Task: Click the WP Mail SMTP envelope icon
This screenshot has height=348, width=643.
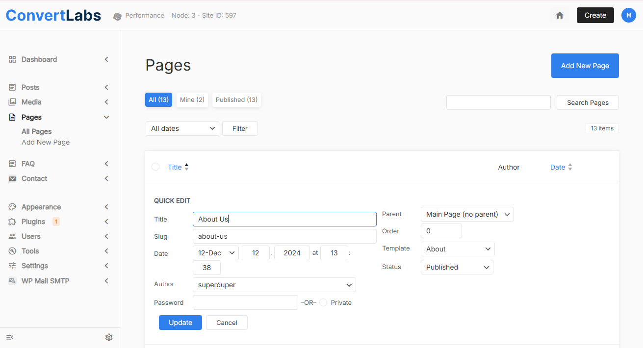Action: (x=12, y=281)
